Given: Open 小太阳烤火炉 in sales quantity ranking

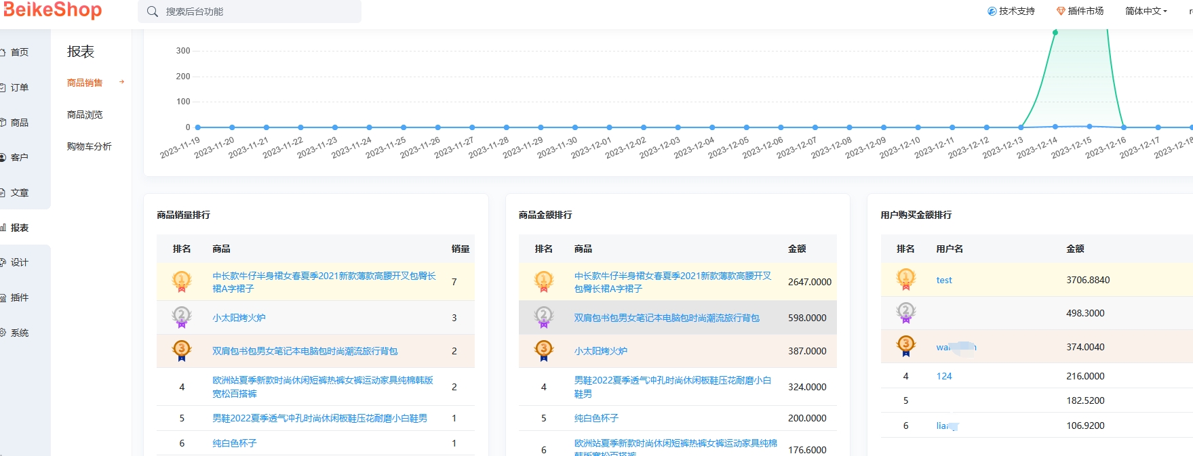Looking at the screenshot, I should coord(239,318).
